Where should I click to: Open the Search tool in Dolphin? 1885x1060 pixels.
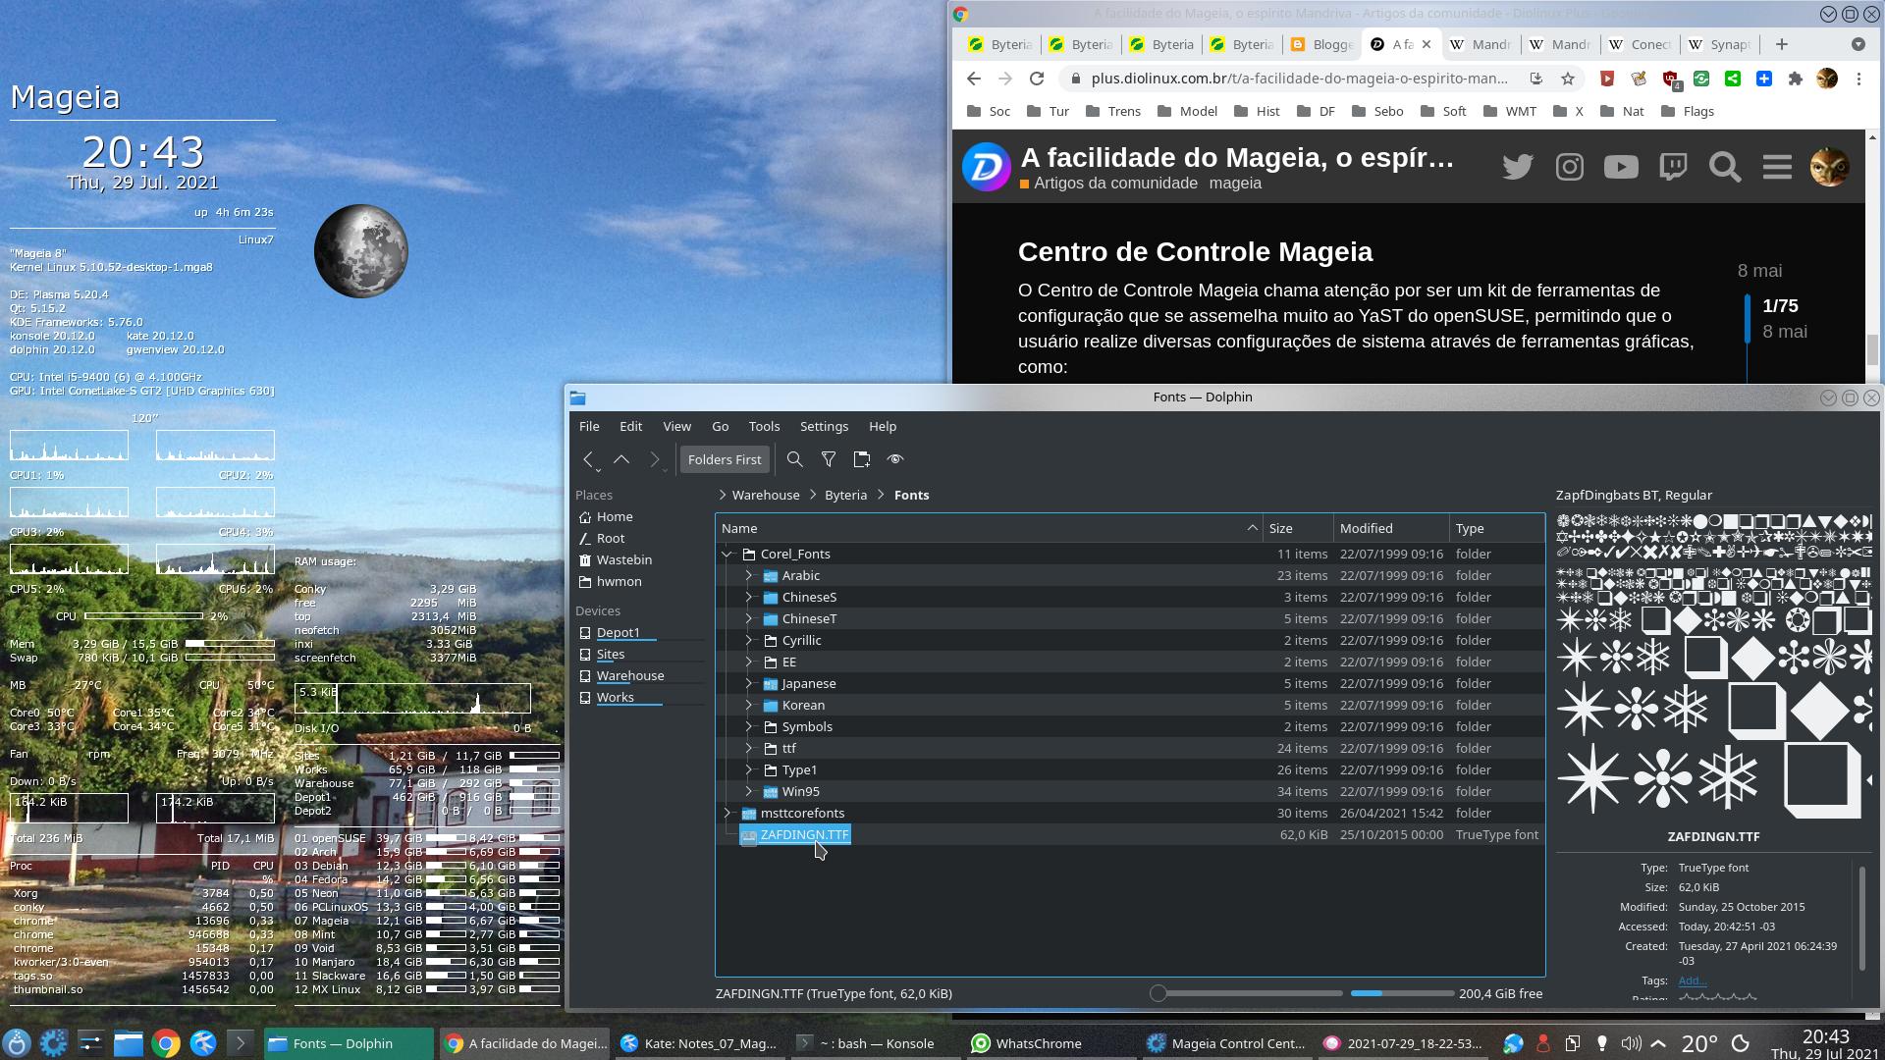pos(795,459)
